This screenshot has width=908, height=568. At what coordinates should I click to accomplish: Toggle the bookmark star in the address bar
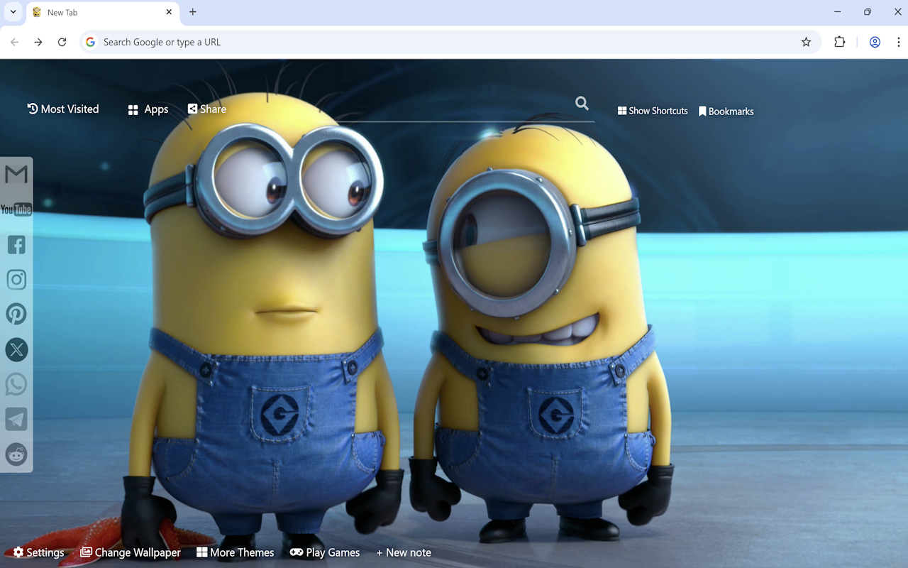(x=806, y=42)
